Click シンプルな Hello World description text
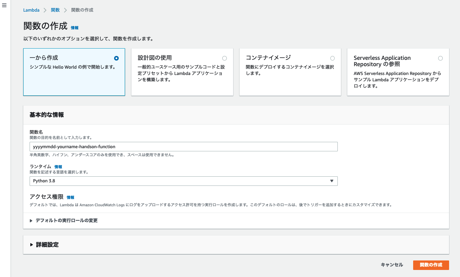The image size is (460, 277). pos(72,67)
